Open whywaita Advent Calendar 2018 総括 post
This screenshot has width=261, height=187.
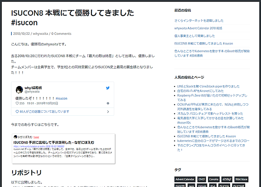click(203, 28)
